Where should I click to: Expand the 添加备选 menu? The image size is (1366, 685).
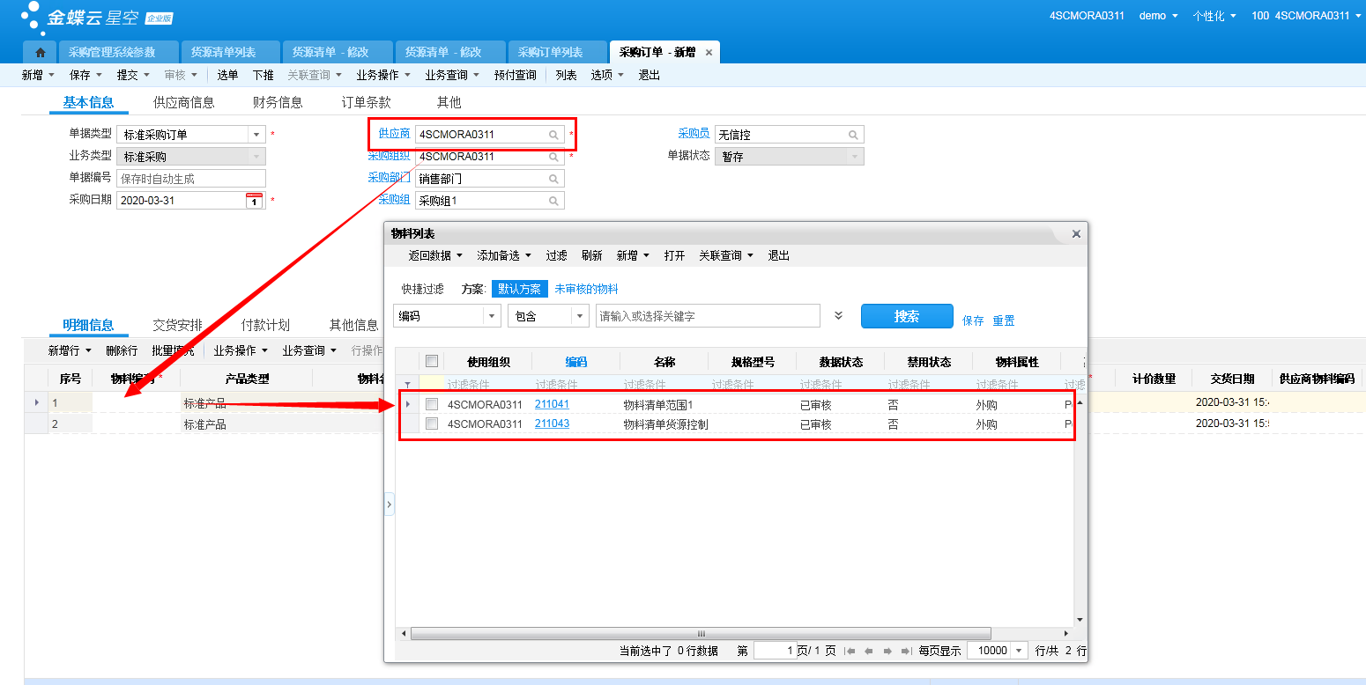[504, 255]
